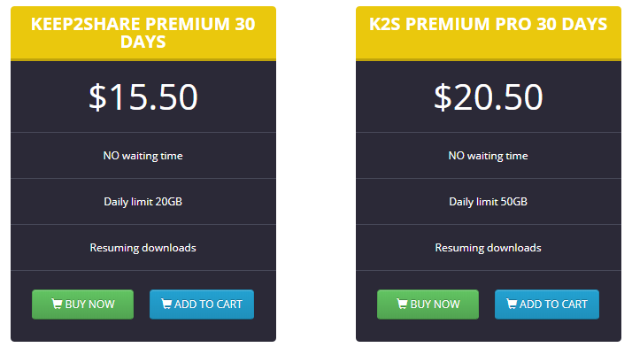Add K2S Premium Pro 30 Days to cart
The height and width of the screenshot is (355, 632).
(x=547, y=305)
